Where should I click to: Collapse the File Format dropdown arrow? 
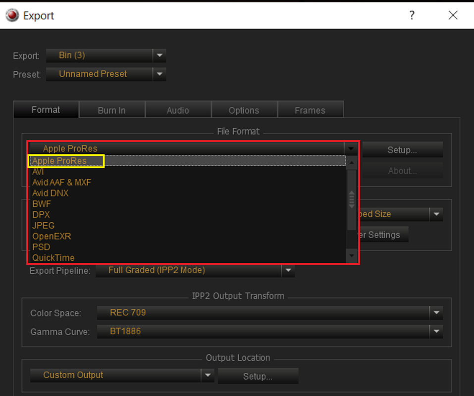pos(351,148)
